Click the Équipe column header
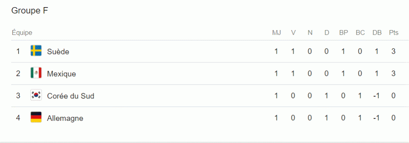 (x=22, y=33)
